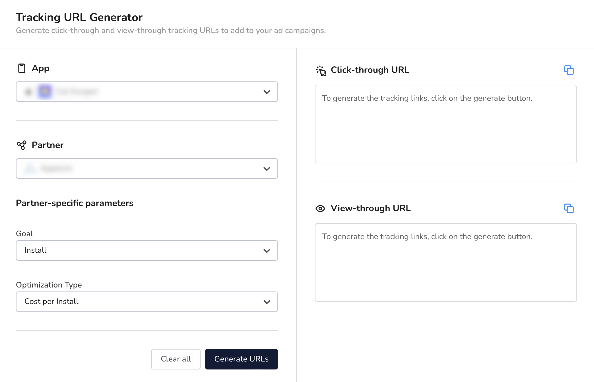Click the Generate URLs button
This screenshot has width=594, height=382.
pyautogui.click(x=241, y=359)
